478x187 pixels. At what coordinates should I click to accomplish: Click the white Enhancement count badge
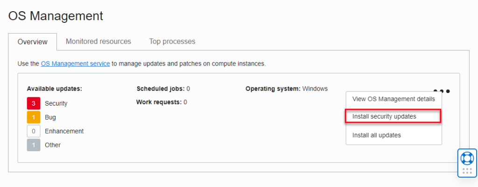click(x=34, y=131)
